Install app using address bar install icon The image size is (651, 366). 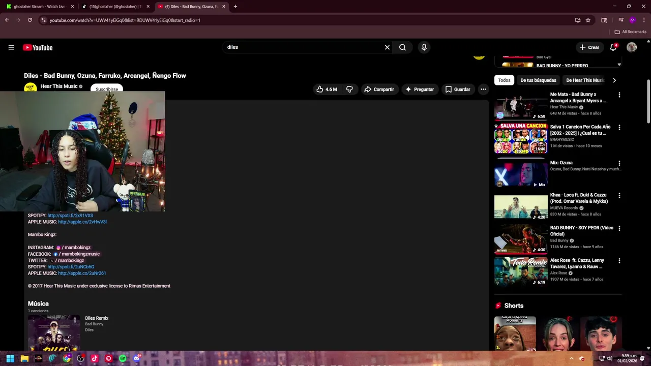(578, 20)
